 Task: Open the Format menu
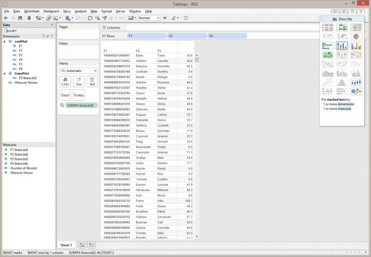106,11
